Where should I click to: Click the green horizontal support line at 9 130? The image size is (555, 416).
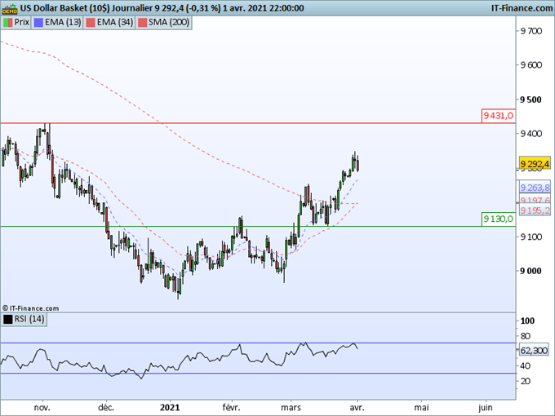click(x=258, y=227)
